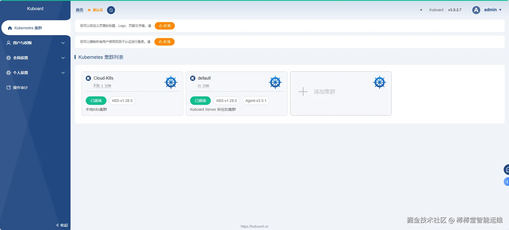Click the 个人设置 gear icon
509x230 pixels.
[9, 73]
